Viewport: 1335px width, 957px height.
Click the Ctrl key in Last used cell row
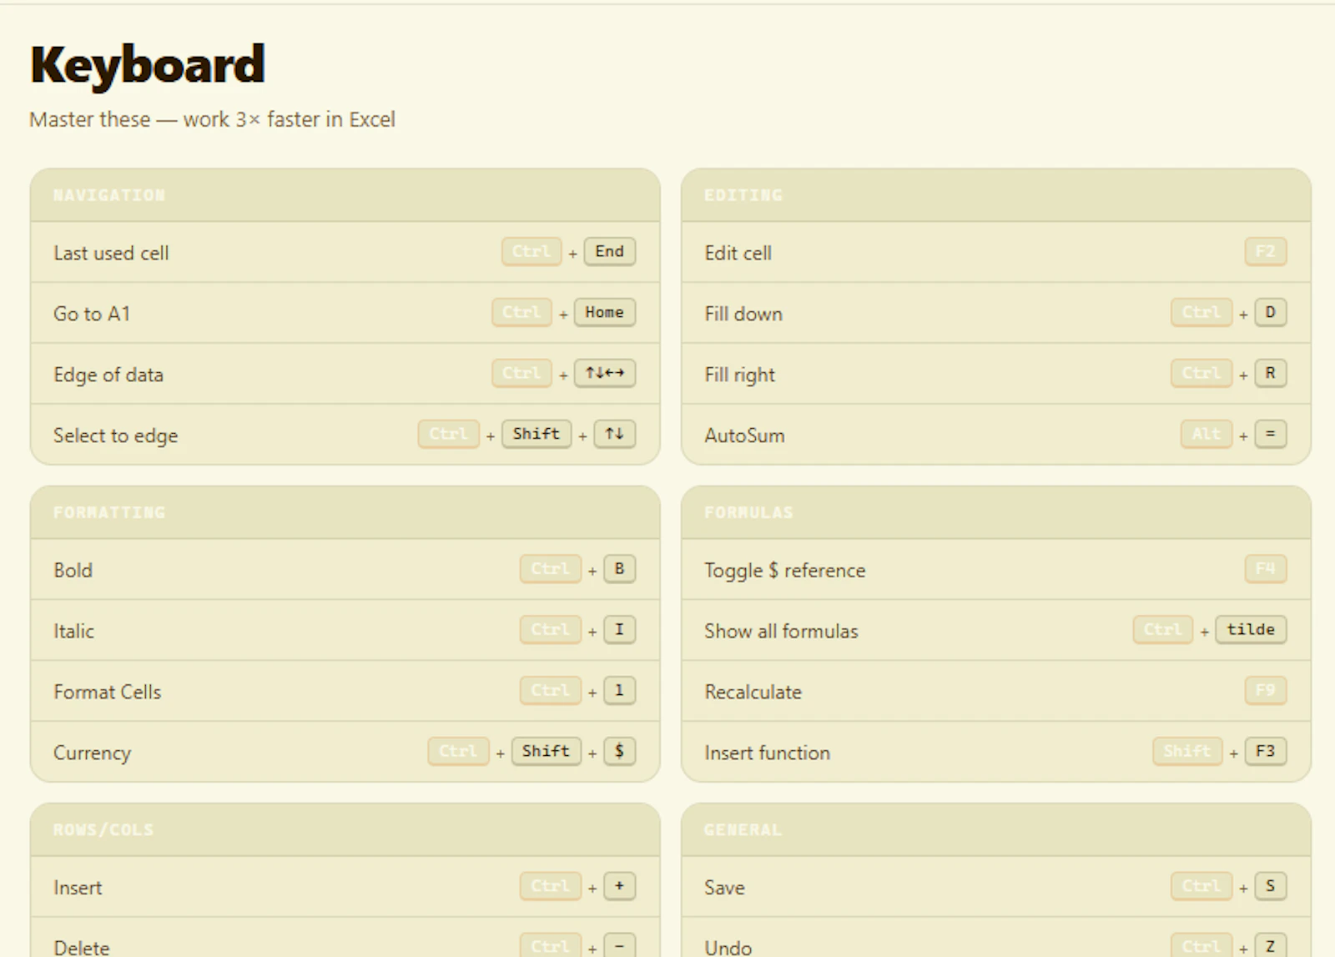(531, 251)
